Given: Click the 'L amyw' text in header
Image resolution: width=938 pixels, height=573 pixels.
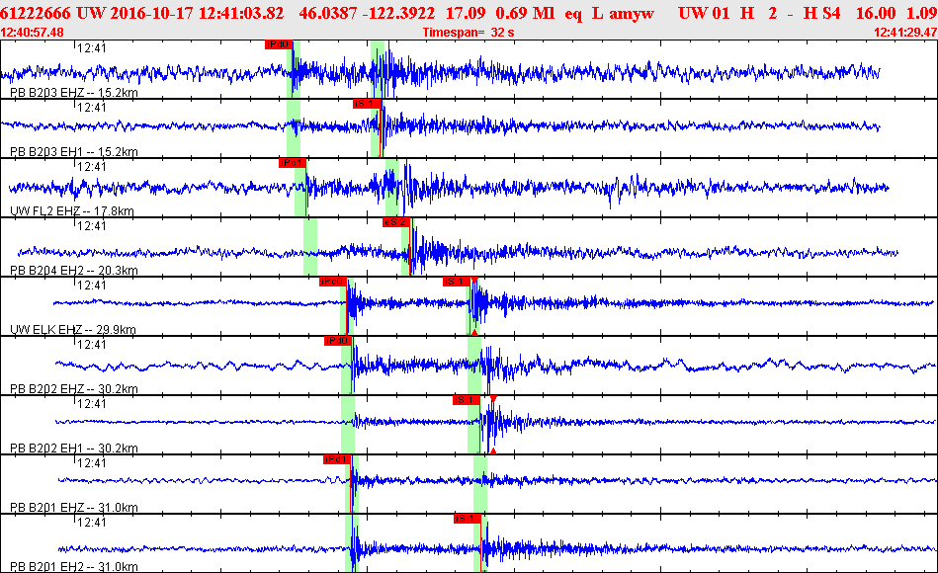Looking at the screenshot, I should click(623, 14).
